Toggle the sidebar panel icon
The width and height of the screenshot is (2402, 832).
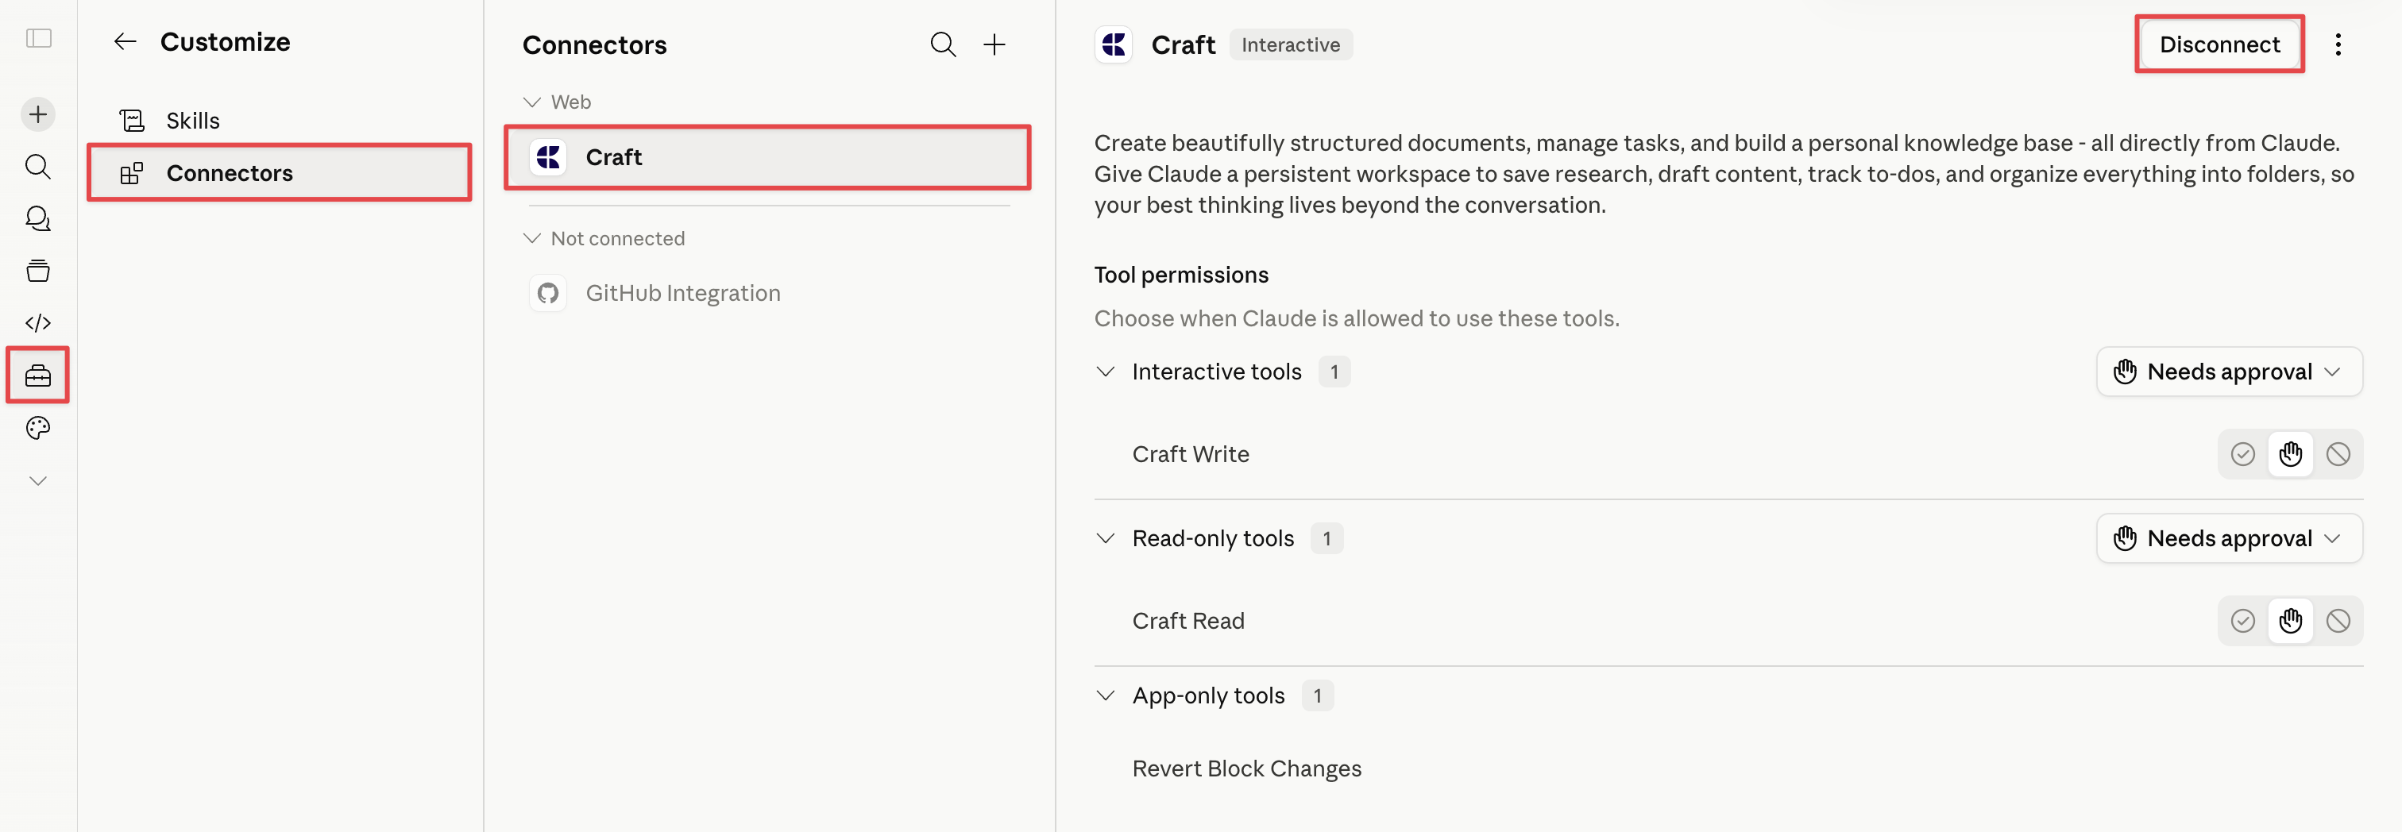click(38, 38)
